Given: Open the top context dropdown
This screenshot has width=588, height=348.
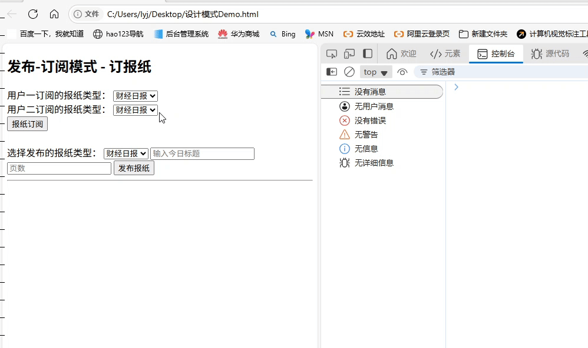Looking at the screenshot, I should pyautogui.click(x=376, y=72).
